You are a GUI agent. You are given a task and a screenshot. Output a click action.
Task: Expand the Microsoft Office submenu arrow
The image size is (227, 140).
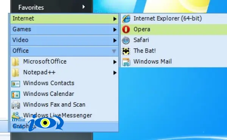[115, 62]
